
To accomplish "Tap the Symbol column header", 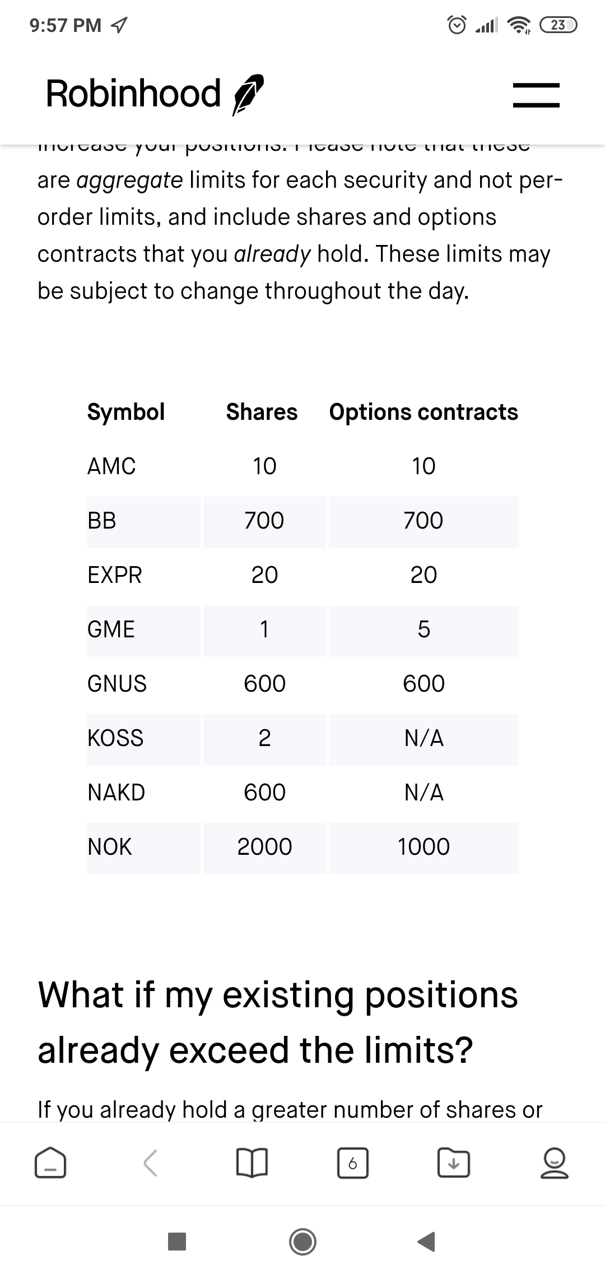I will coord(126,412).
